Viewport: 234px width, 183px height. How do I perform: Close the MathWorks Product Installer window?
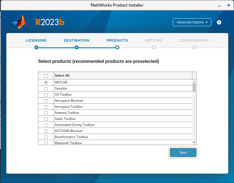point(229,5)
